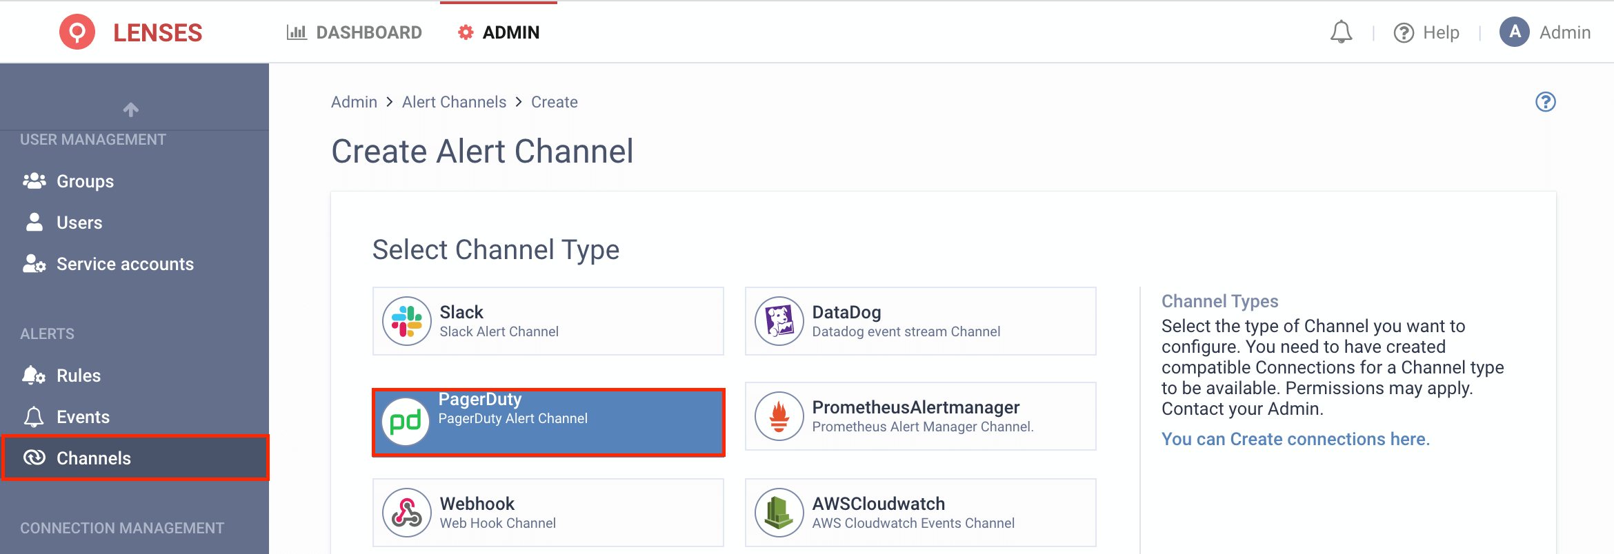The height and width of the screenshot is (554, 1614).
Task: Open the Admin tab
Action: (499, 32)
